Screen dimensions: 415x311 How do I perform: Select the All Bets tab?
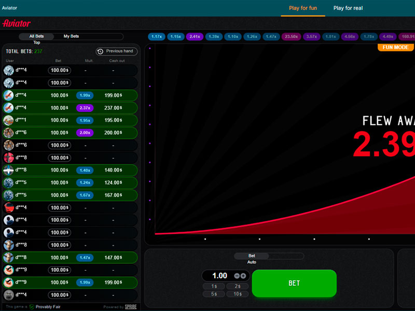[x=37, y=36]
